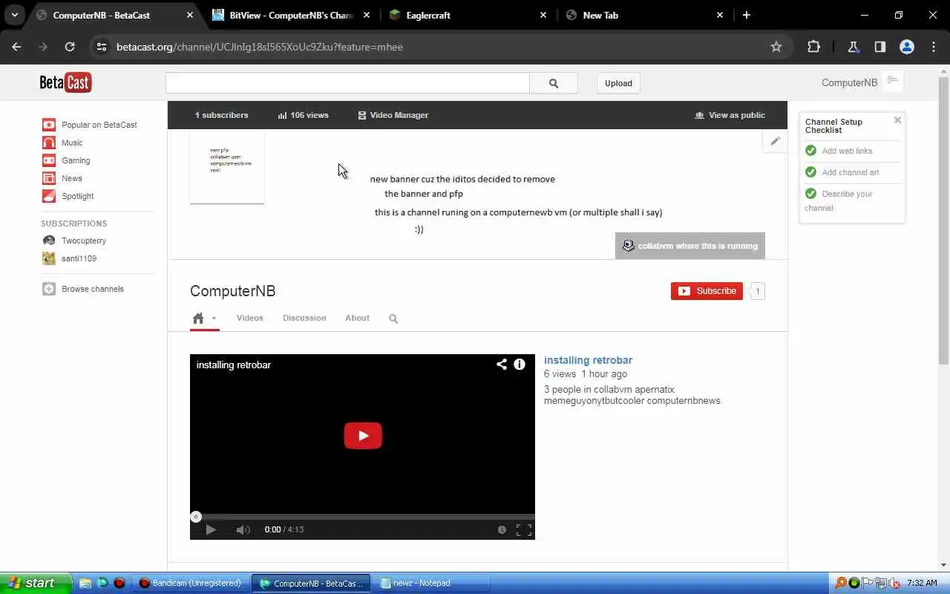Screen dimensions: 950x594
Task: Open the installing retrobar video title link
Action: click(588, 360)
